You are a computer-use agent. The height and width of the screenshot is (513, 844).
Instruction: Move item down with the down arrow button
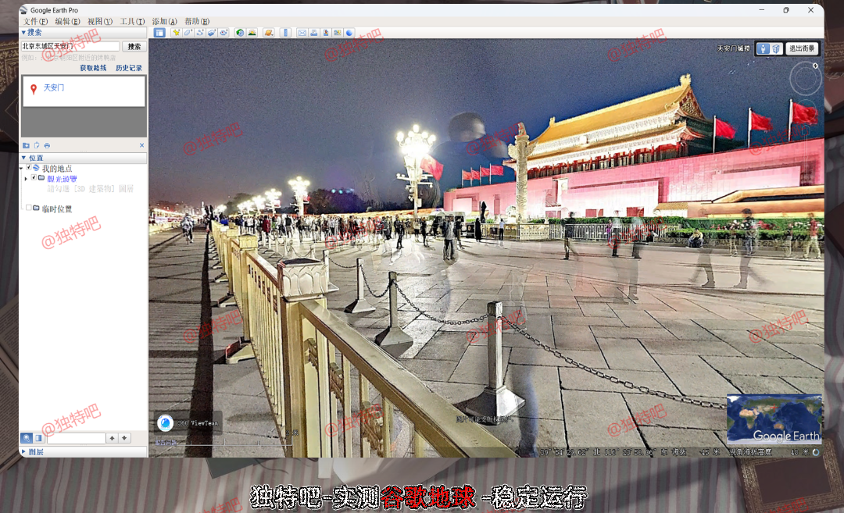(x=124, y=438)
